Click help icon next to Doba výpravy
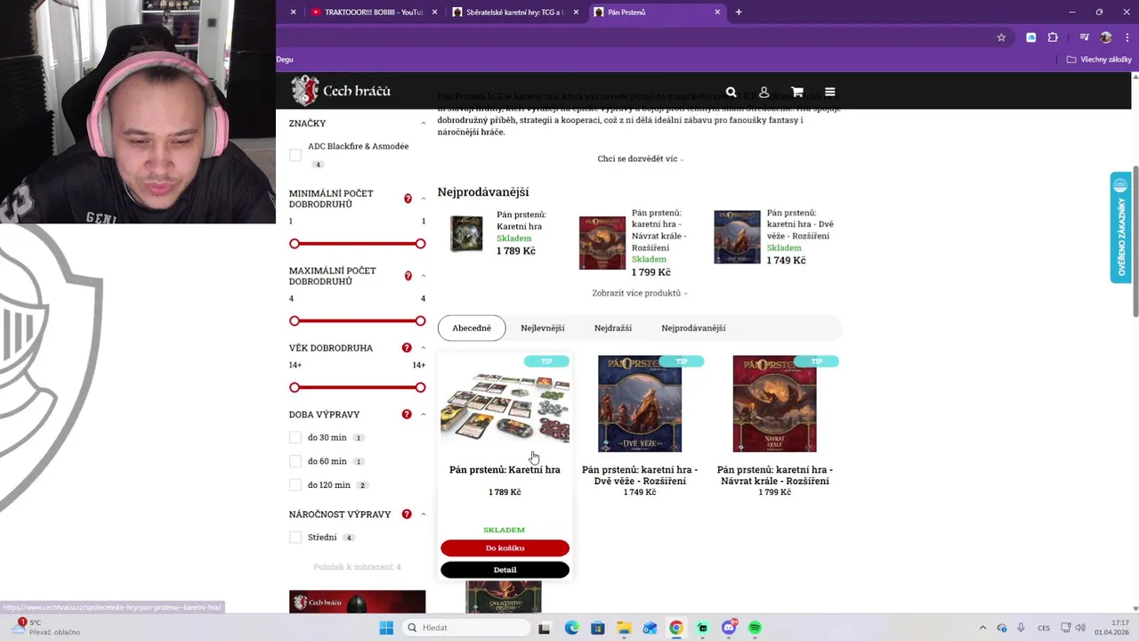 click(x=407, y=415)
